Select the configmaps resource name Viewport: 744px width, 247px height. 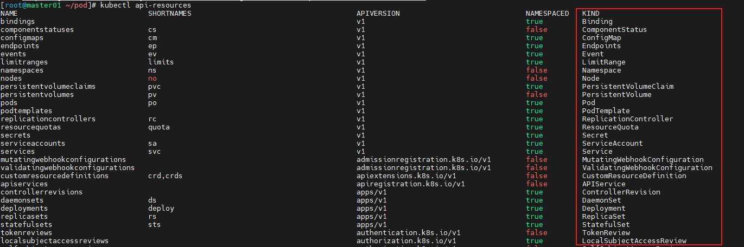coord(22,38)
